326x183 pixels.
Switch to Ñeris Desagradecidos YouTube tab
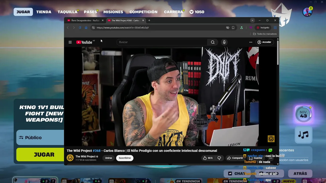click(x=85, y=20)
